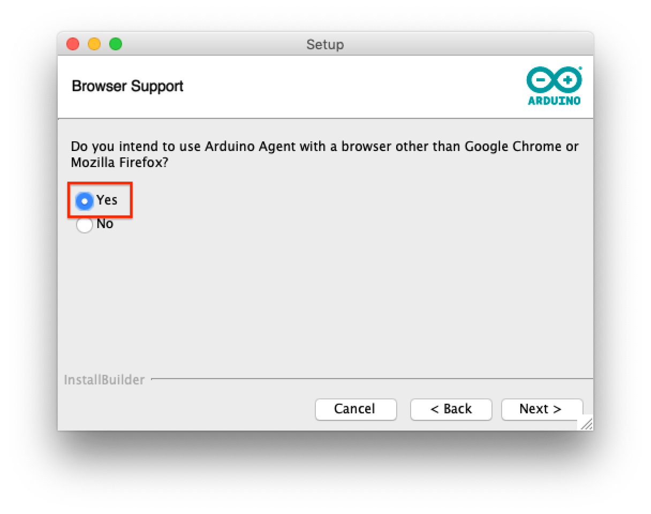The width and height of the screenshot is (651, 514).
Task: Click the "Browser Support" heading
Action: coord(127,86)
